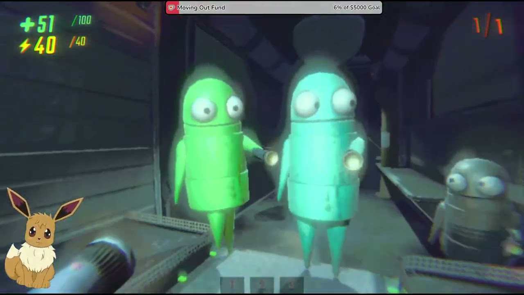Click the orange max energy "/40" text
The height and width of the screenshot is (295, 524).
point(77,41)
